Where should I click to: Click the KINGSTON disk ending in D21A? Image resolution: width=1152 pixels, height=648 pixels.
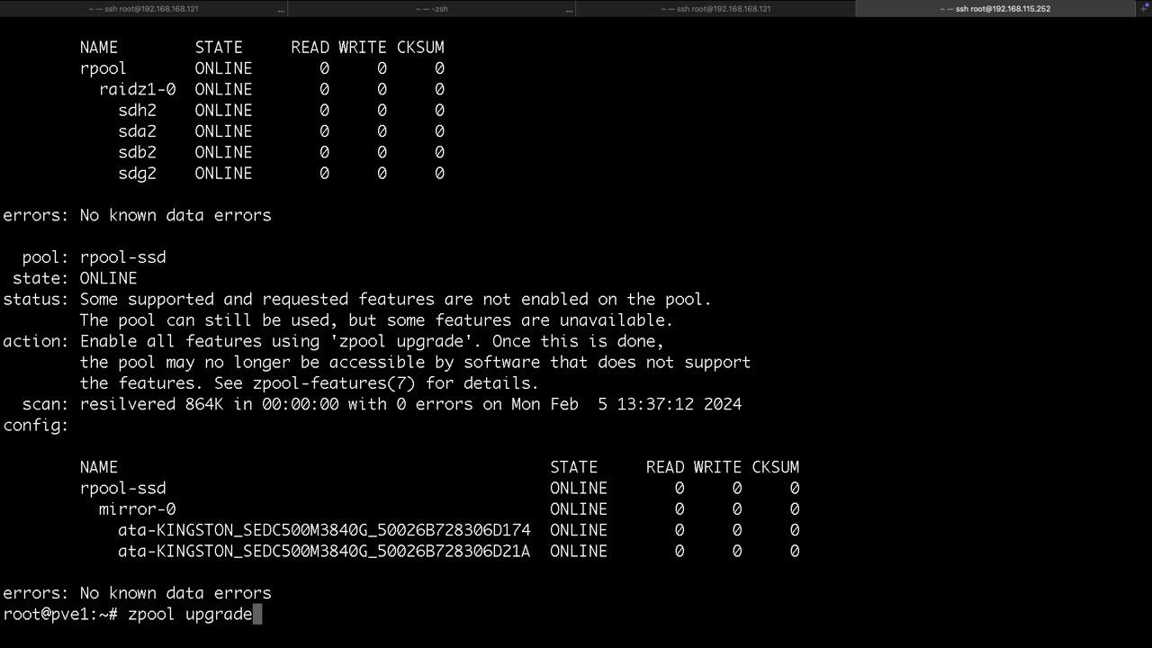click(x=324, y=552)
